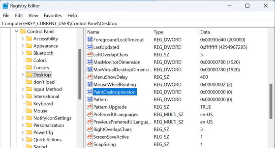Image resolution: width=275 pixels, height=148 pixels.
Task: Click the registry path address bar
Action: (137, 23)
